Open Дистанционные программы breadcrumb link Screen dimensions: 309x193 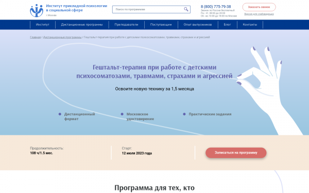click(62, 37)
